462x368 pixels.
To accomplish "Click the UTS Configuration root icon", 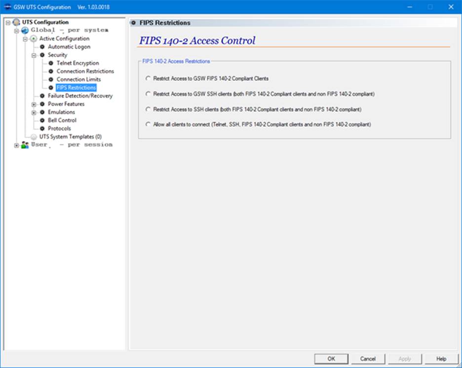I will coord(16,22).
